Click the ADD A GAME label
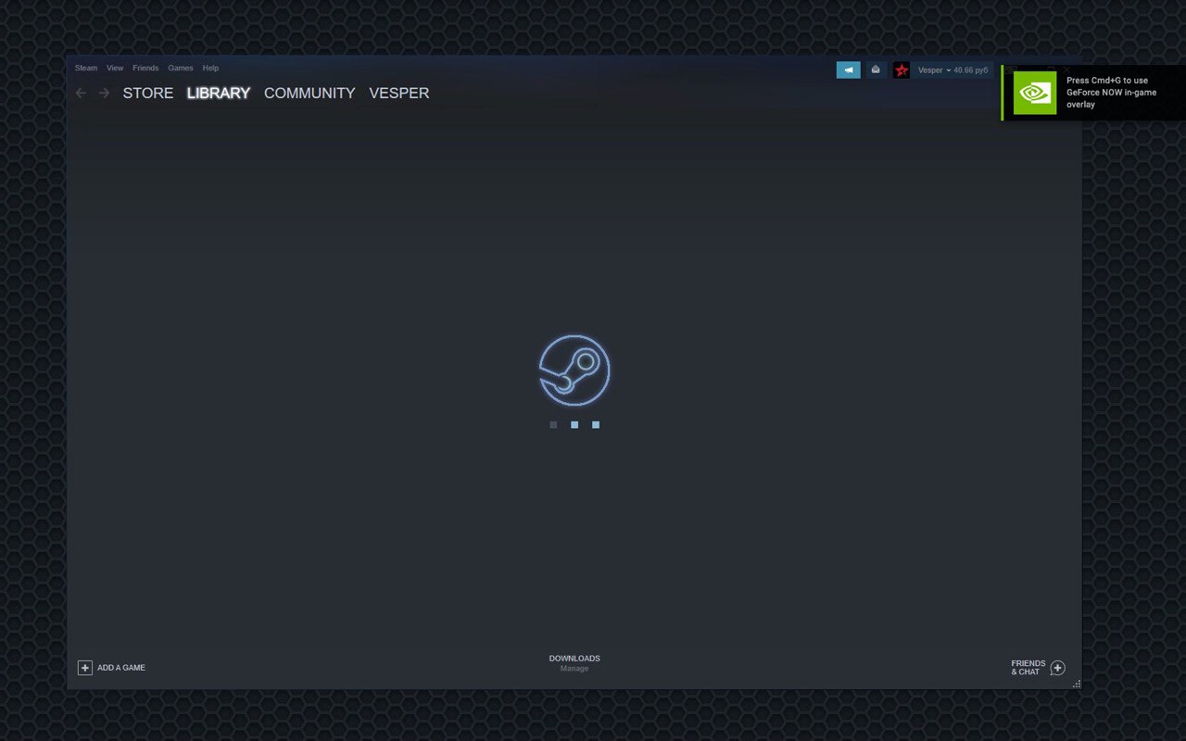Image resolution: width=1186 pixels, height=741 pixels. click(x=121, y=668)
